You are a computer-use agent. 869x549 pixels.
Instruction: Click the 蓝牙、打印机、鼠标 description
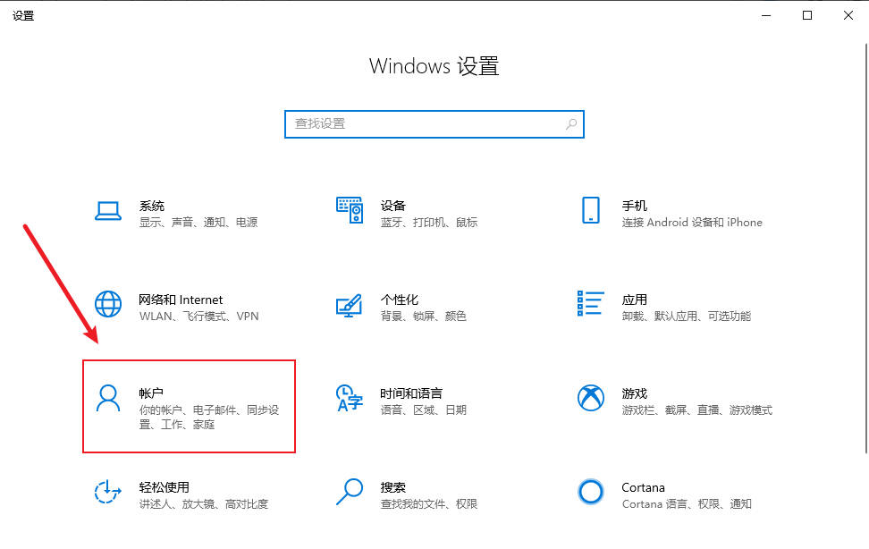(x=429, y=223)
